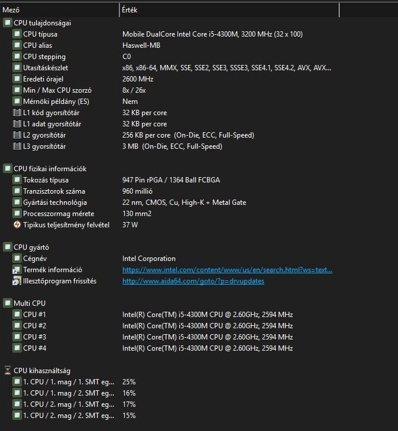Open the Intel product information link
Image resolution: width=398 pixels, height=431 pixels.
227,270
